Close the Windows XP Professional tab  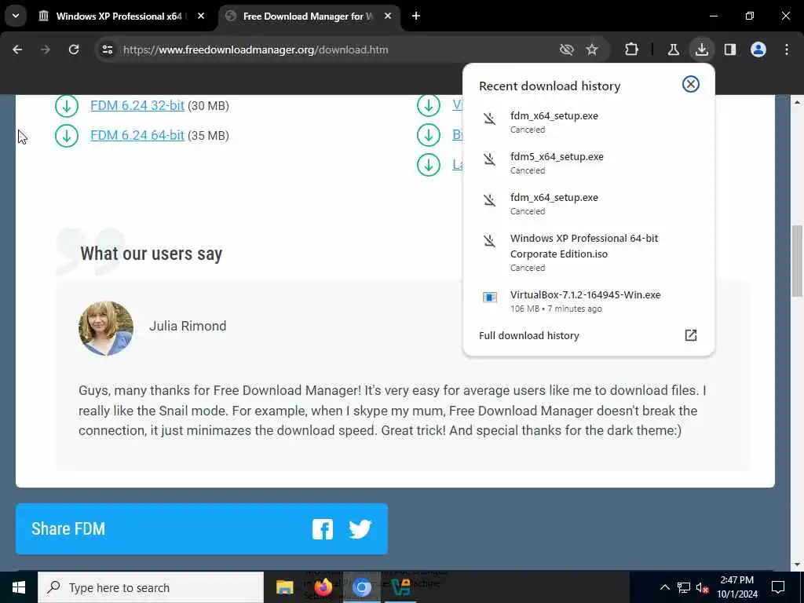click(201, 16)
